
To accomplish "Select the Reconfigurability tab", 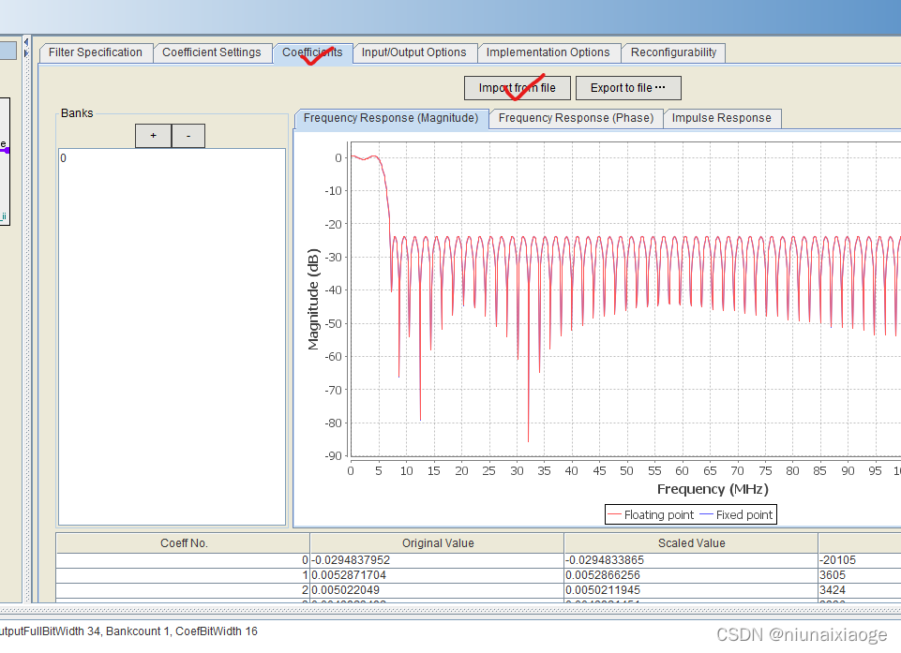I will click(672, 52).
